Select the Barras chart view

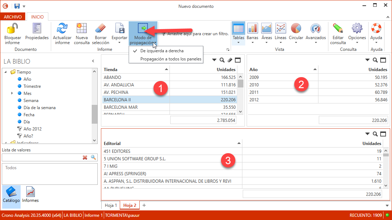(252, 28)
